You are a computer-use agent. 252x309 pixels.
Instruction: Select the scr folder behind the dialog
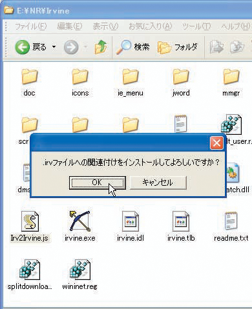[30, 125]
